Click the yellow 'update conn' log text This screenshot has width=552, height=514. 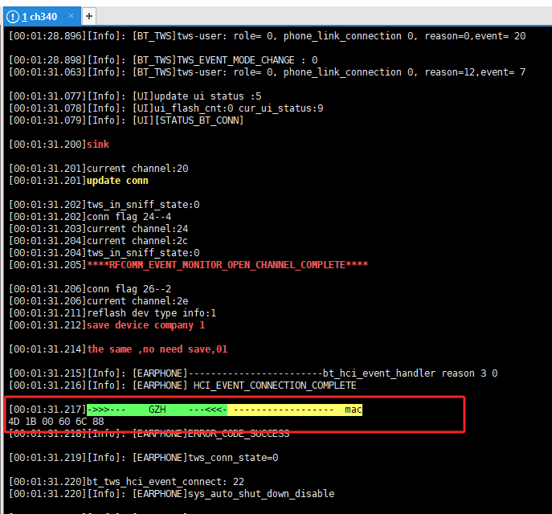tap(117, 181)
